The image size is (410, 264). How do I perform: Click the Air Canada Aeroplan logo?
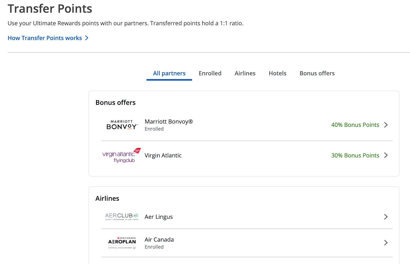click(122, 243)
